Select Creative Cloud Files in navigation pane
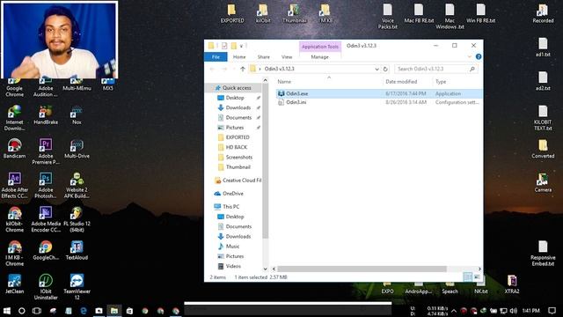 click(x=238, y=181)
